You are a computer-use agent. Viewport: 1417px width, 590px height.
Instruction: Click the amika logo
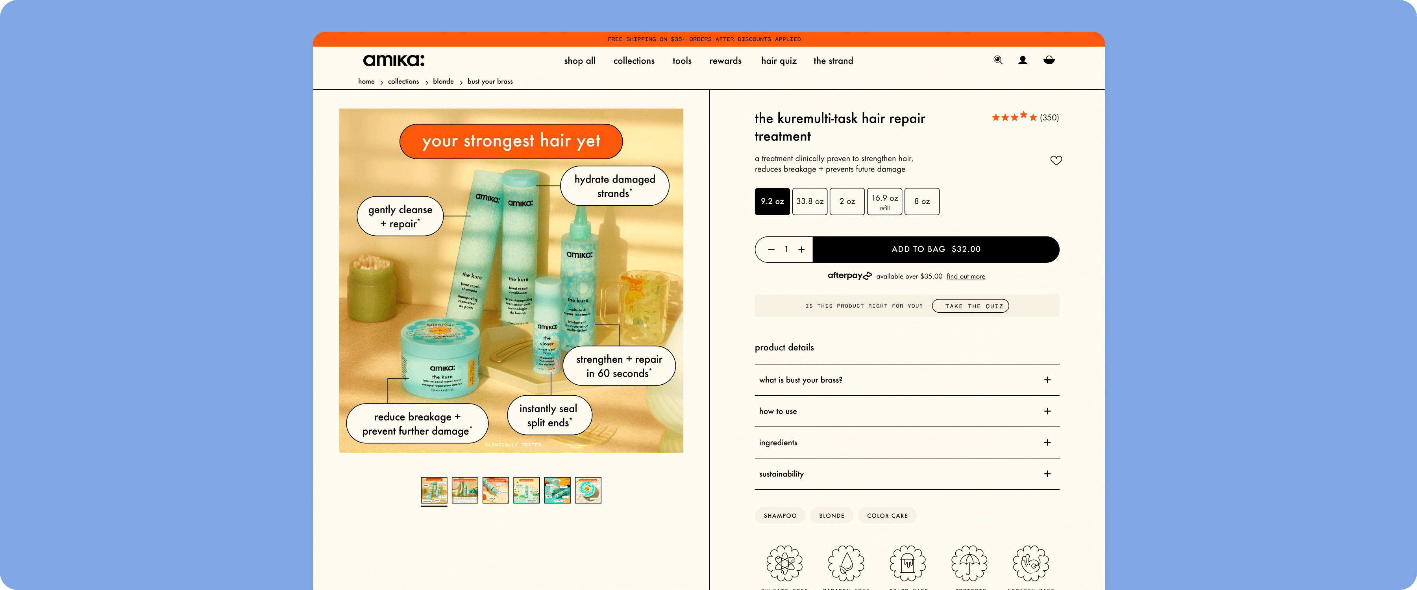click(x=393, y=60)
